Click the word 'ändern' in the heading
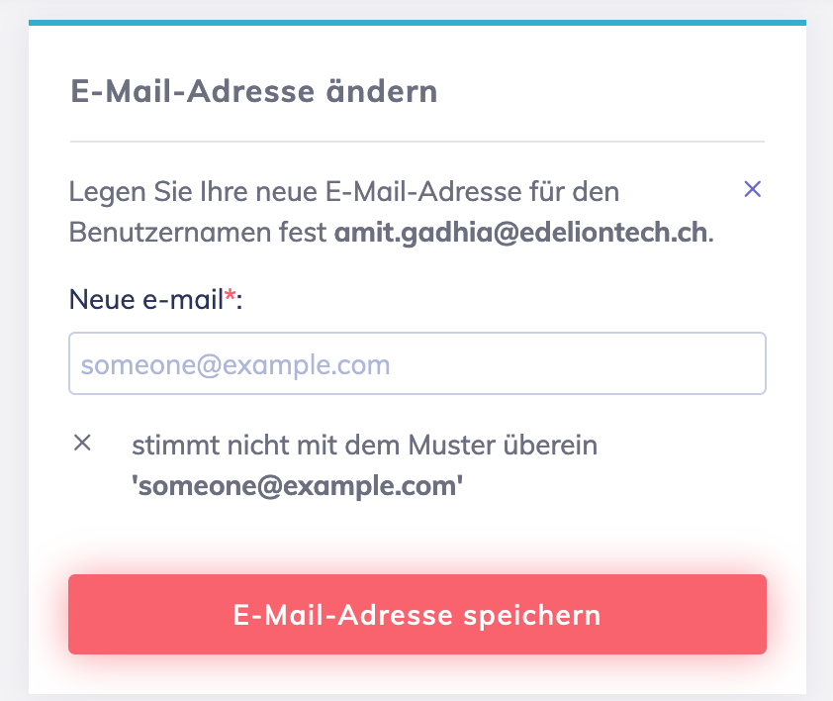Screen dimensions: 833x701 coord(382,92)
